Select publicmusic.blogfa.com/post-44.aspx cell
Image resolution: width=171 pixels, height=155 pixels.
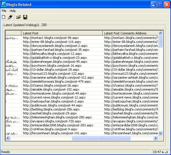pyautogui.click(x=62, y=105)
